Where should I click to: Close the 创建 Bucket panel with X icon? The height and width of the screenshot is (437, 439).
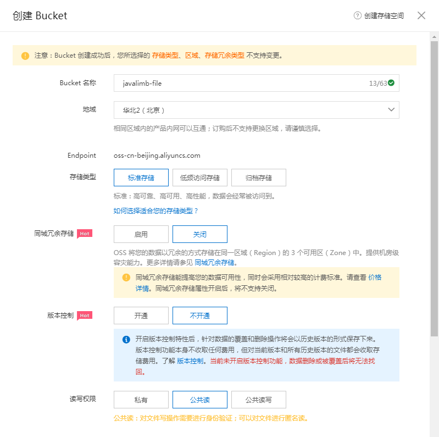pos(421,15)
